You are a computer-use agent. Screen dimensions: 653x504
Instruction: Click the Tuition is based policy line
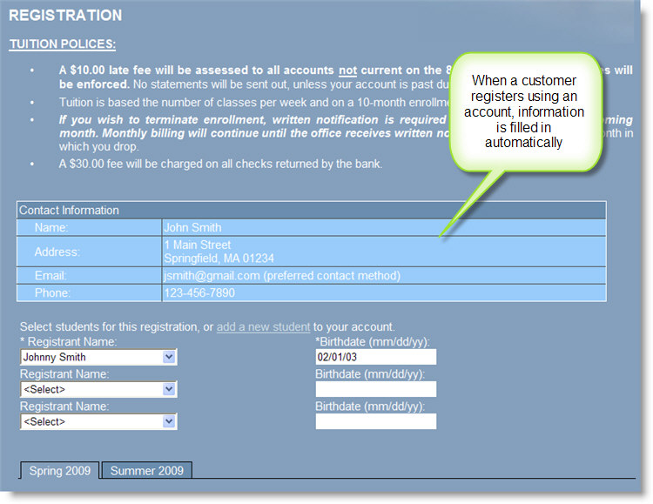pyautogui.click(x=255, y=103)
